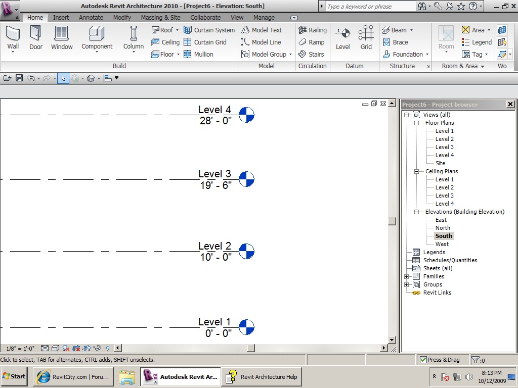Expand the Groups tree node
The width and height of the screenshot is (518, 388).
point(407,284)
